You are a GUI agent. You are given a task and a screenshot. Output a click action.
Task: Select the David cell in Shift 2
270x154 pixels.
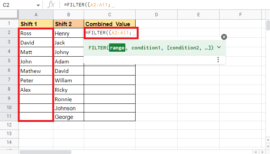(69, 71)
